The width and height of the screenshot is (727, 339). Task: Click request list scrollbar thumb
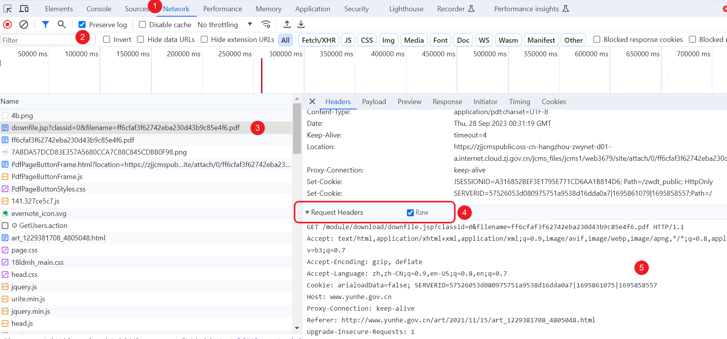tap(297, 128)
